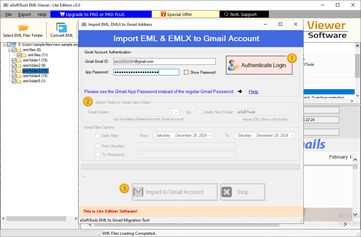The image size is (361, 237).
Task: Toggle the Show Password checkbox
Action: coord(186,72)
